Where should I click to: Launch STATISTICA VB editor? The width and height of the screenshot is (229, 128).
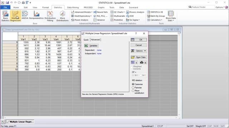point(155,12)
